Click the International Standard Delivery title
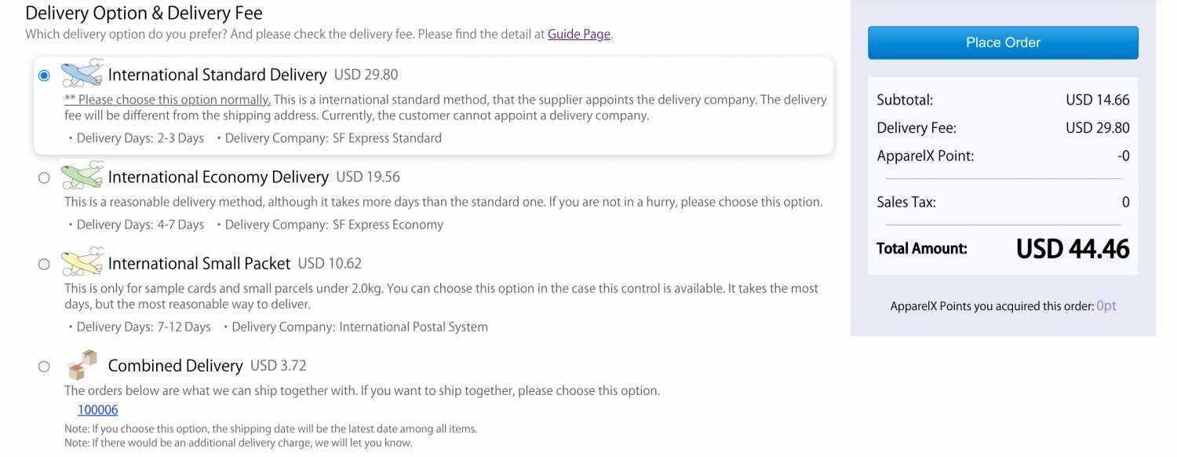1177x457 pixels. coord(217,75)
